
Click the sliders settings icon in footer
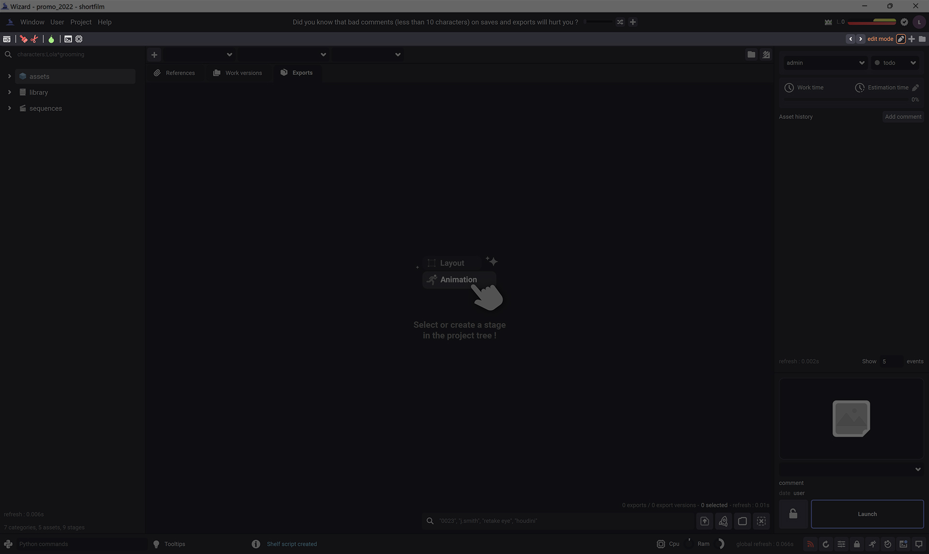click(x=841, y=544)
